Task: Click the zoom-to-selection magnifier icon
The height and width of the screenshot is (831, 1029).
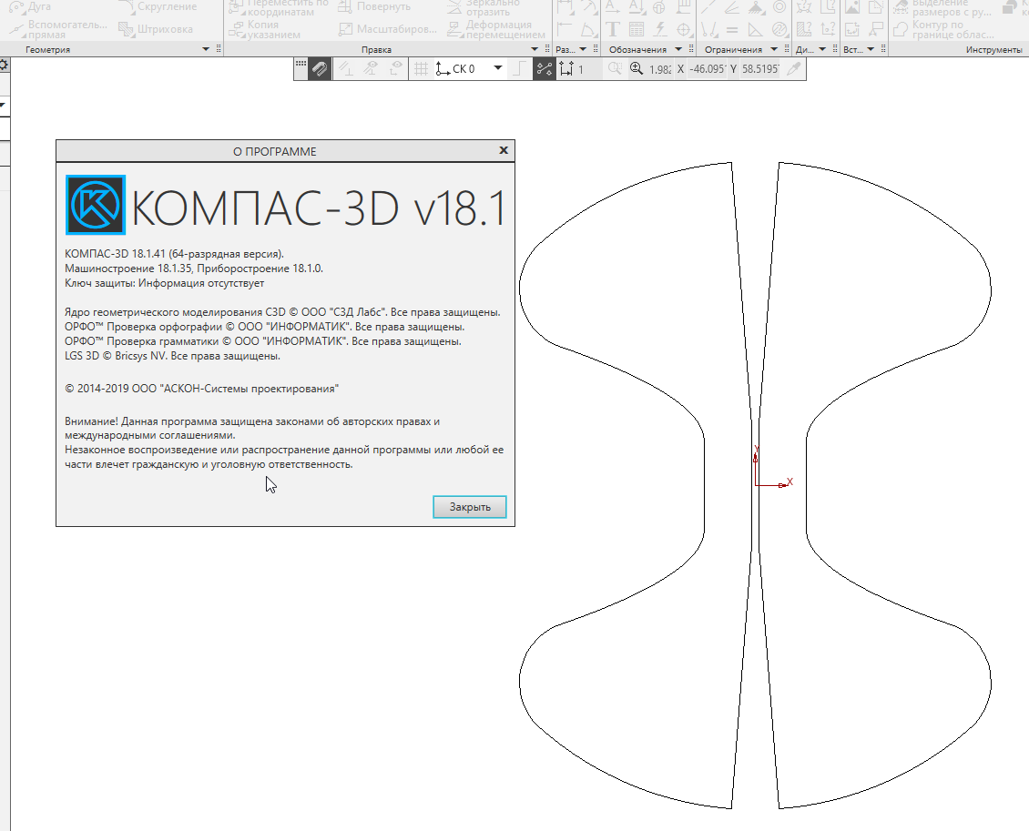Action: pyautogui.click(x=615, y=68)
